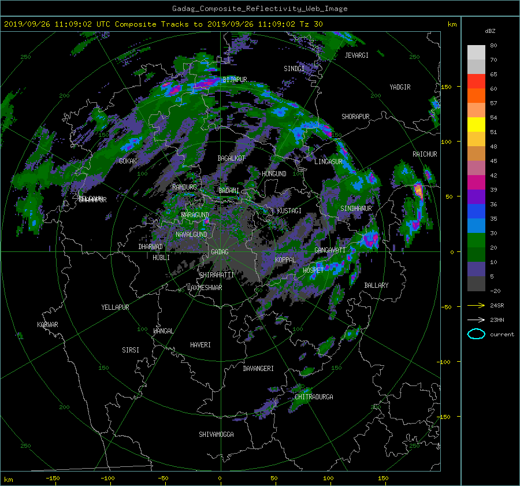Click the SIRSI city label
Image resolution: width=520 pixels, height=486 pixels.
[131, 350]
